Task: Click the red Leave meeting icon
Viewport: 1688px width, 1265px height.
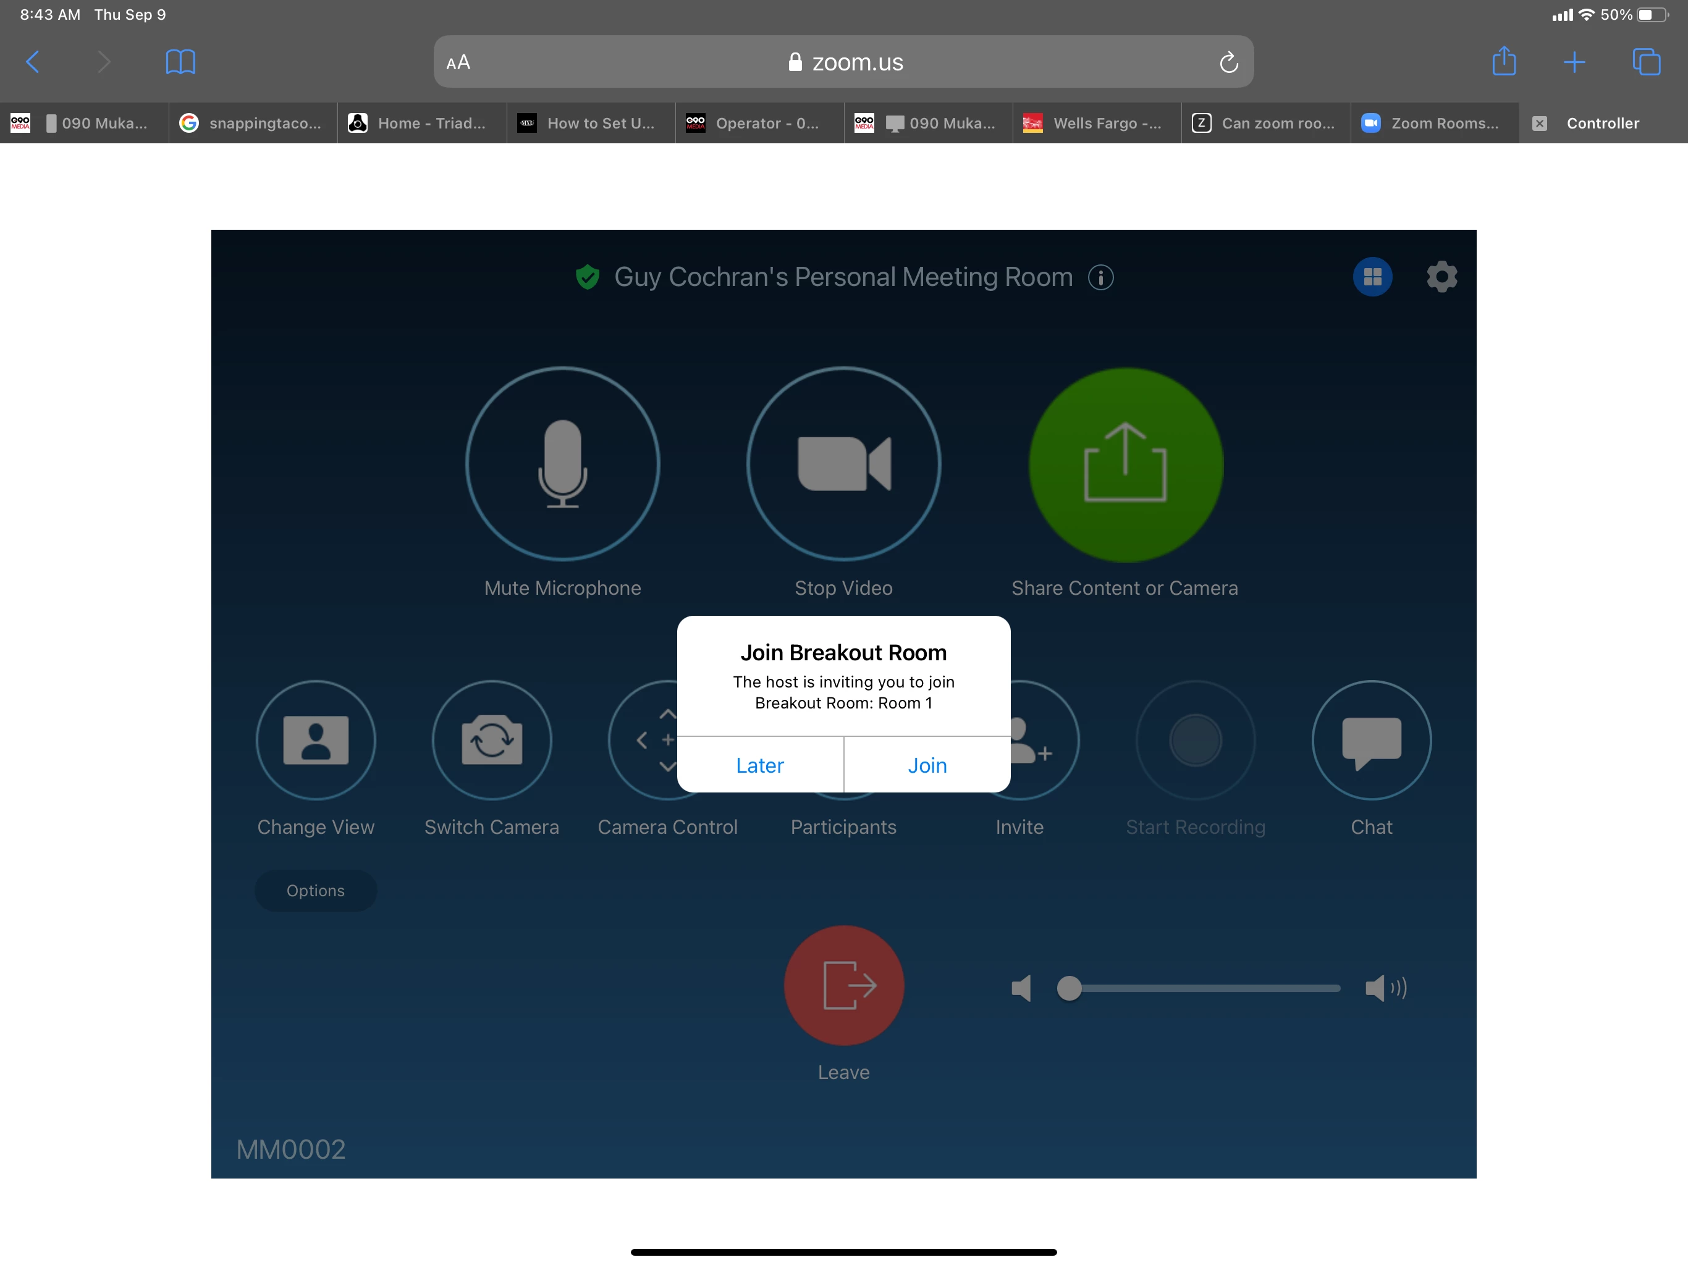Action: coord(843,985)
